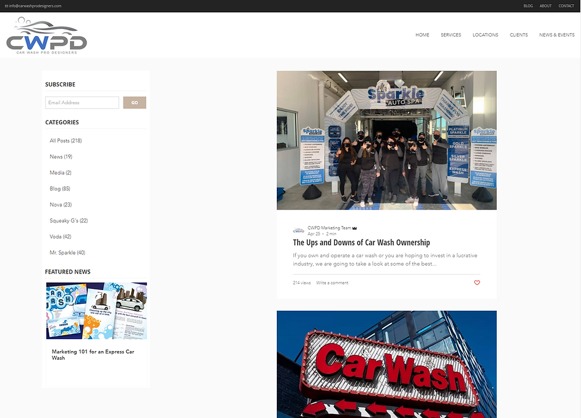Click the CWPD Marketing Team author name
This screenshot has width=581, height=418.
(x=330, y=228)
